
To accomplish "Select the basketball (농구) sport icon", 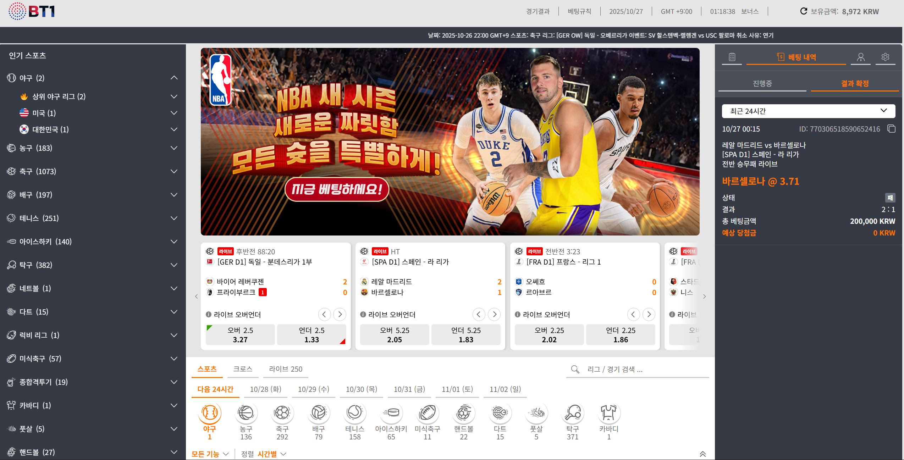I will pyautogui.click(x=246, y=413).
